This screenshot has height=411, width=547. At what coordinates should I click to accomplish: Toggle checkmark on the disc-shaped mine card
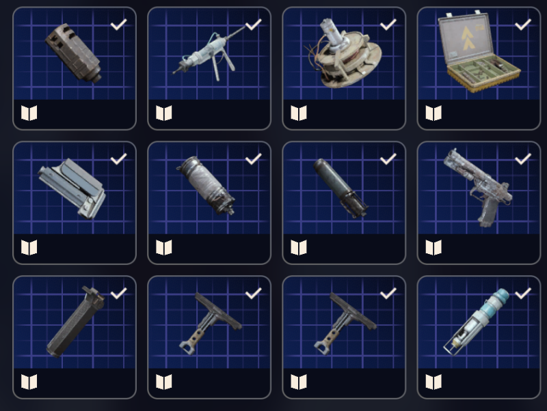coord(388,25)
